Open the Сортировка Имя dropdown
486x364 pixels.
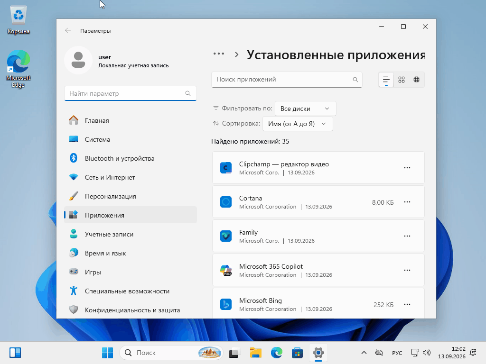pyautogui.click(x=298, y=124)
